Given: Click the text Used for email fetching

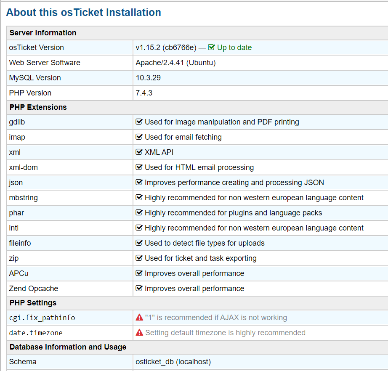Looking at the screenshot, I should pos(183,137).
